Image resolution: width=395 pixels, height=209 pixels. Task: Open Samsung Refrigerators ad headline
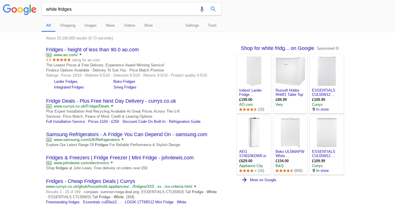point(127,134)
